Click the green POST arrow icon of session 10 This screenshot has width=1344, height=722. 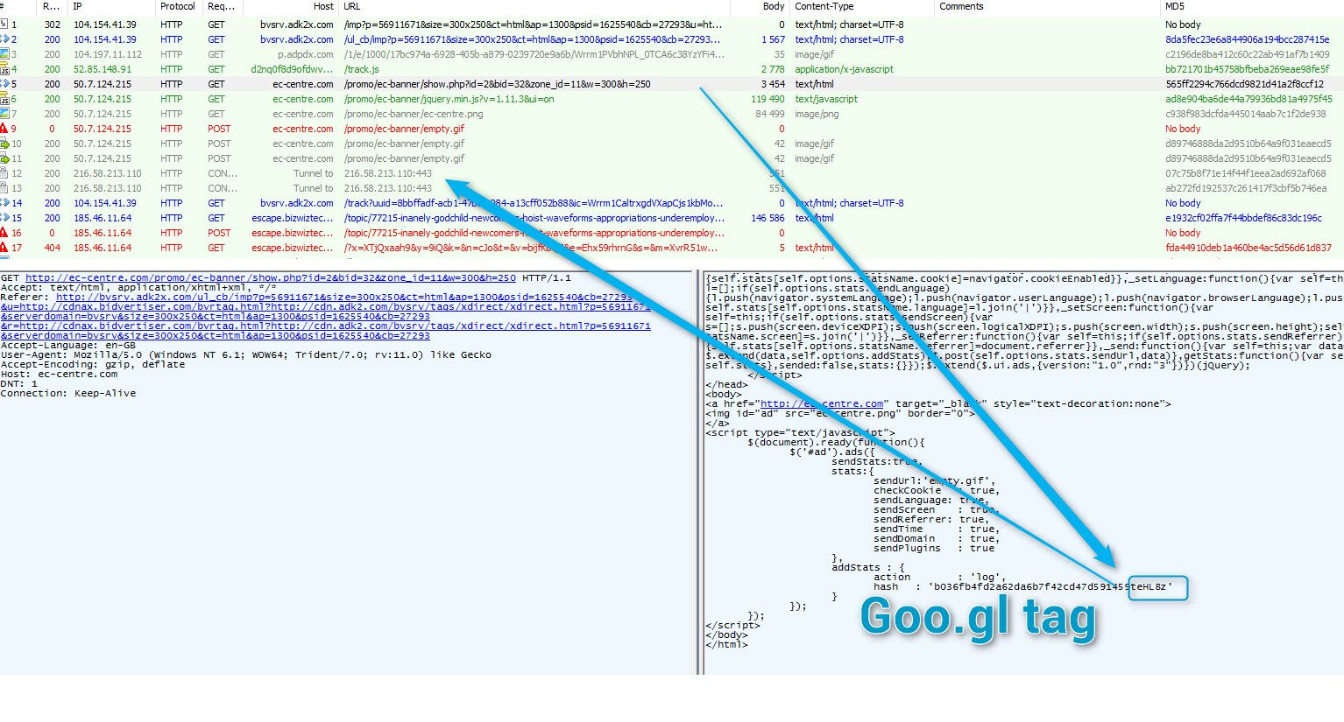tap(4, 144)
